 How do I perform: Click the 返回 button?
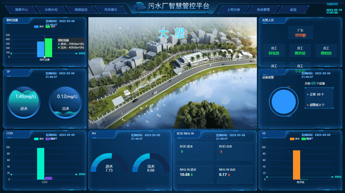(293, 10)
